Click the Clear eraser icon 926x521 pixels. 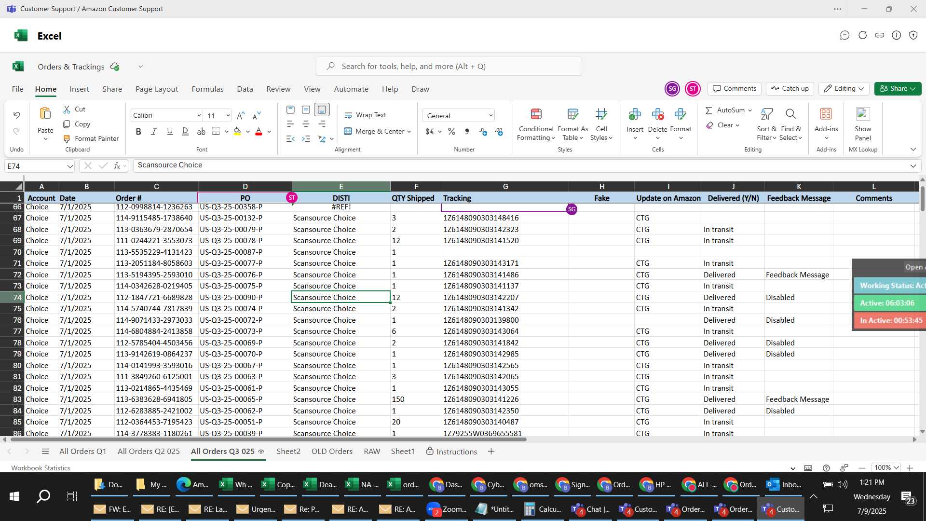[709, 125]
